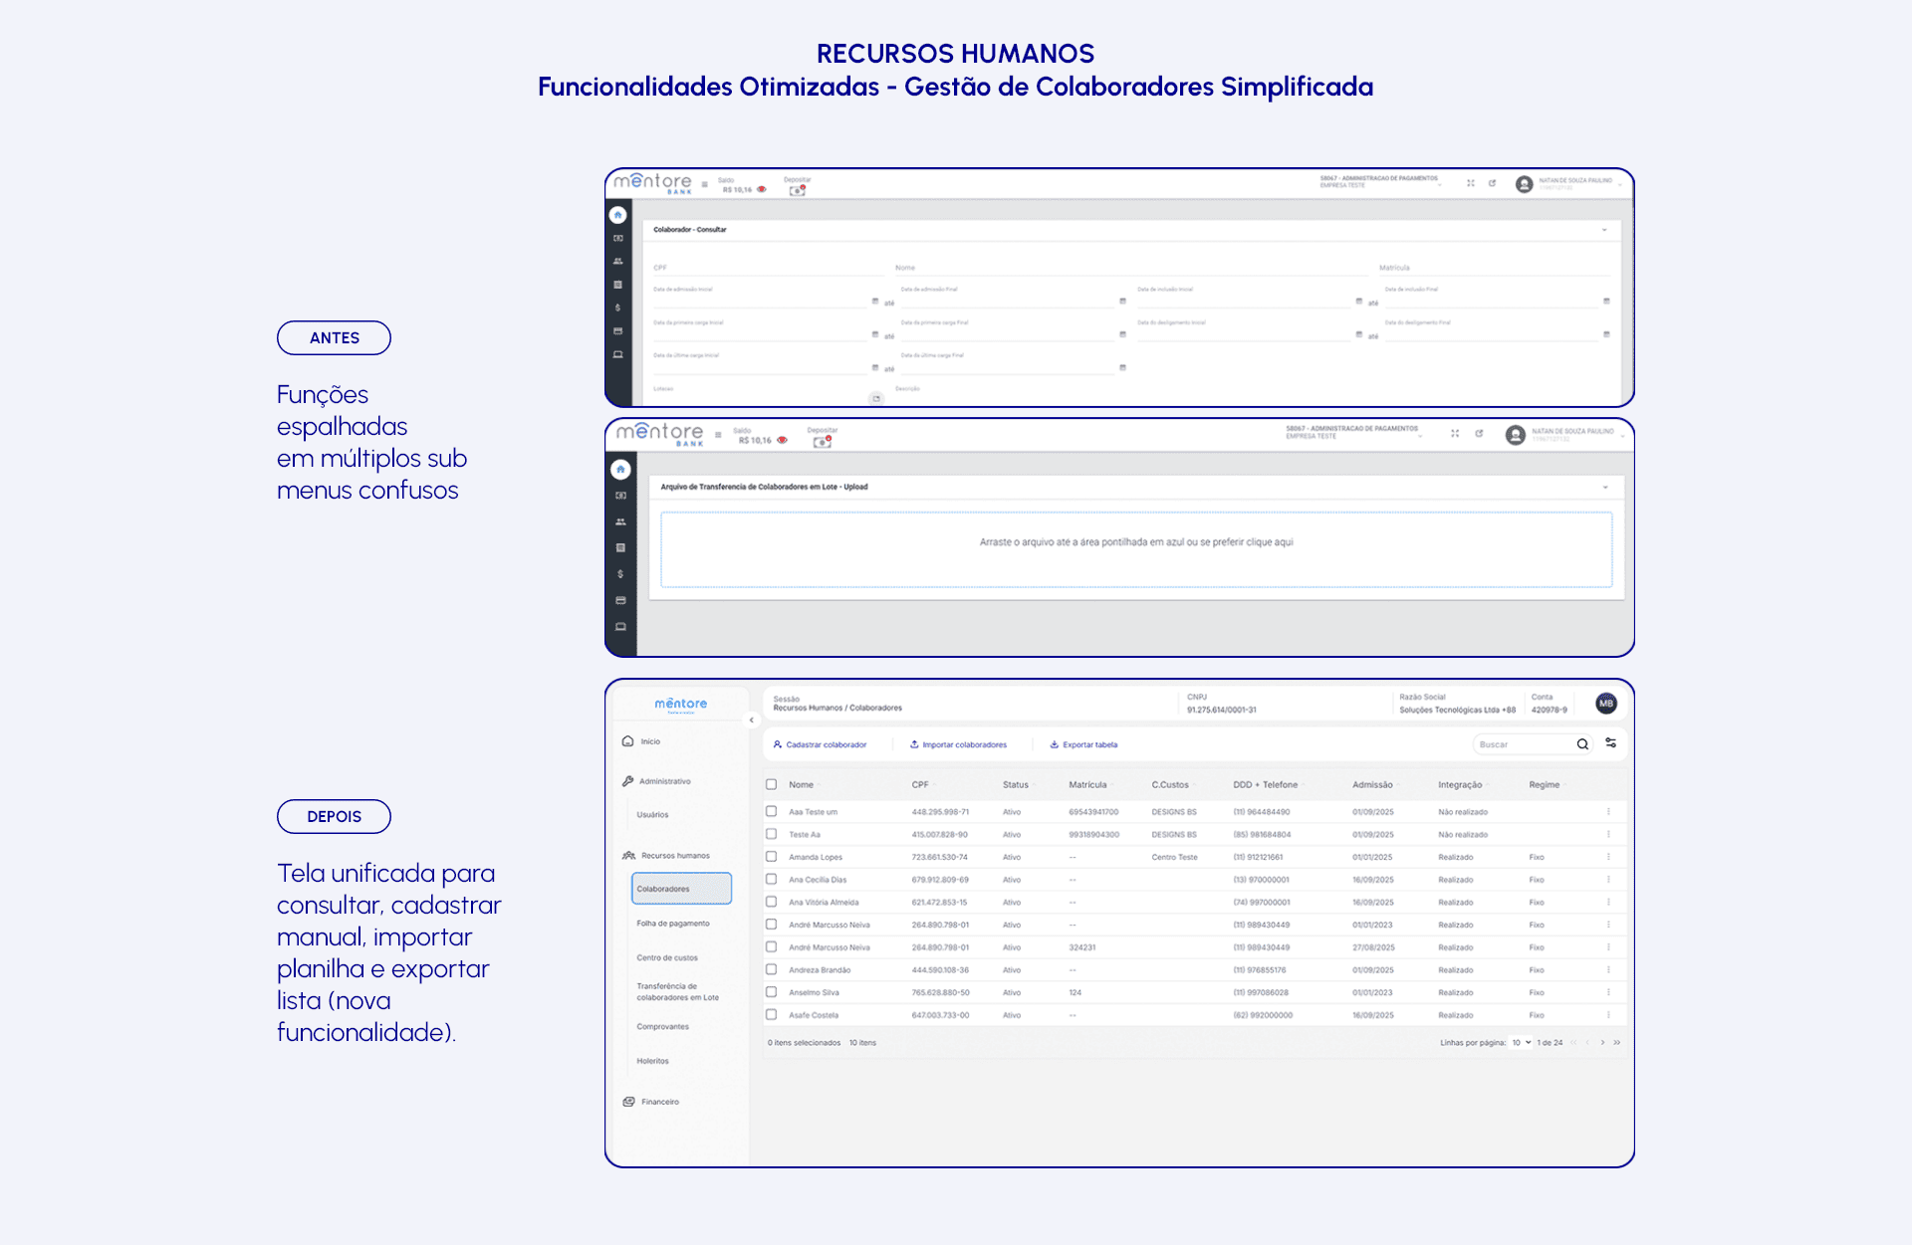Open Centro de custos sidebar item
This screenshot has width=1912, height=1245.
[667, 957]
